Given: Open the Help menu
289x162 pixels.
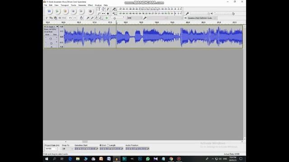Looking at the screenshot, I should [x=106, y=5].
